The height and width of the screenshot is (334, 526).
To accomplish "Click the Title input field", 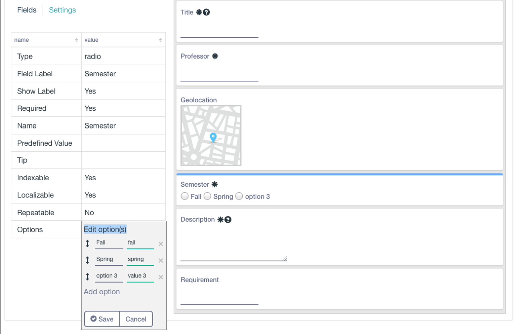I will (219, 30).
